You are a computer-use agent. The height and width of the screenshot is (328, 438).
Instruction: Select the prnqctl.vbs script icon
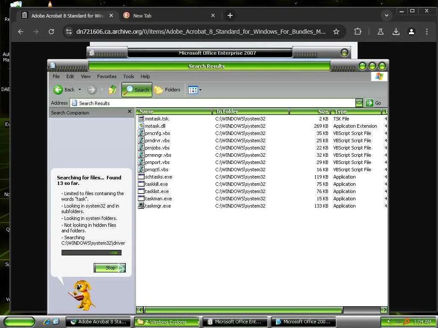(141, 169)
